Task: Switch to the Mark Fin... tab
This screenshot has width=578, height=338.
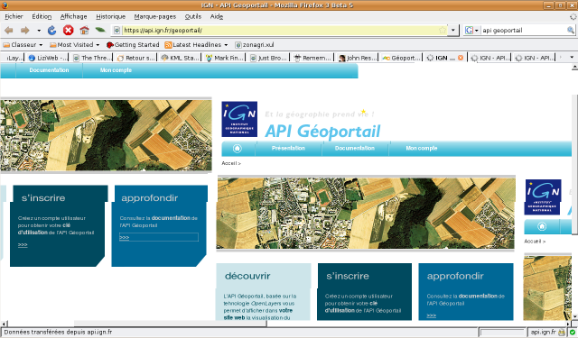Action: [224, 58]
